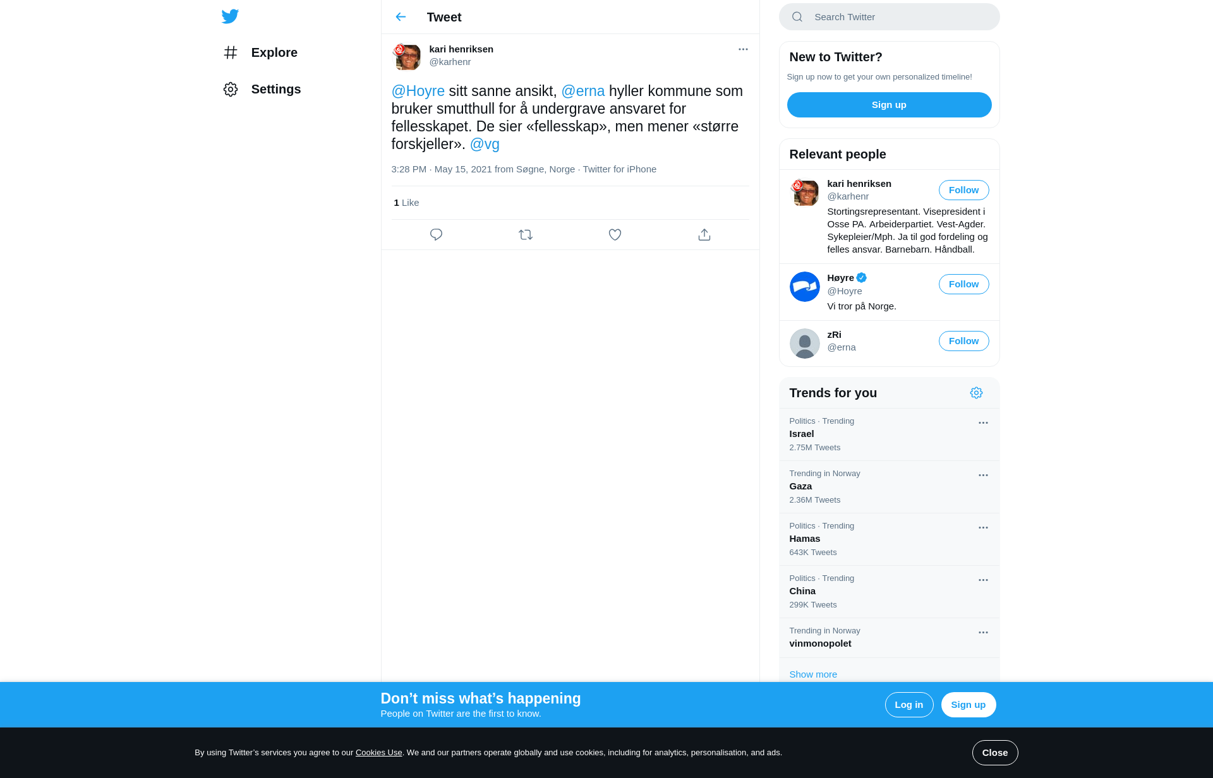Open more options for Israel trend
The height and width of the screenshot is (778, 1213).
coord(983,423)
